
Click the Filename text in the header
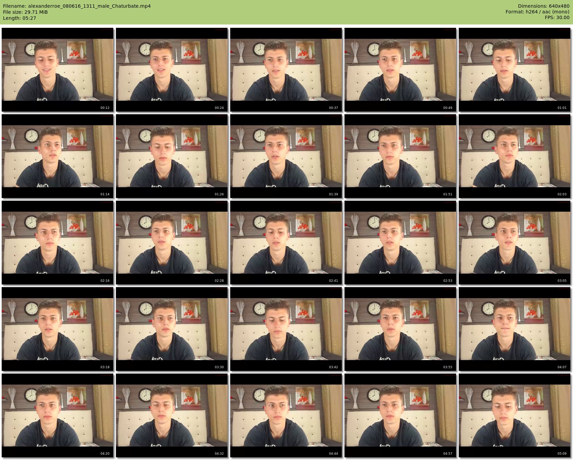(x=77, y=6)
